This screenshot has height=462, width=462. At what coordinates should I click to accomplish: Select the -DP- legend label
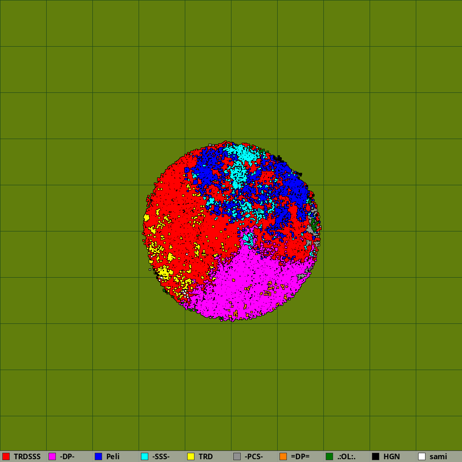[x=67, y=457]
